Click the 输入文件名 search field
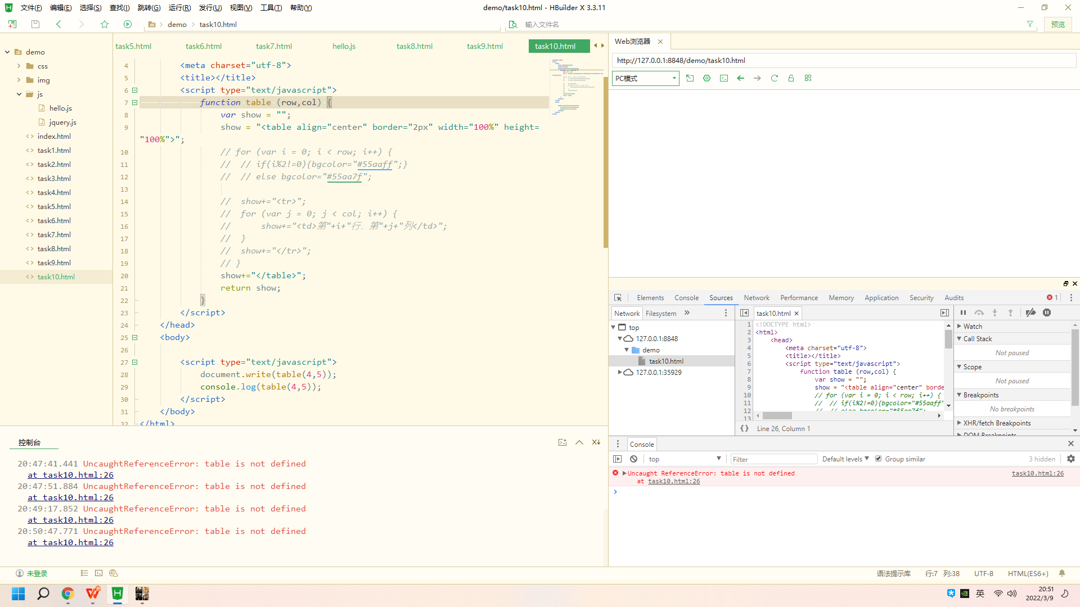Viewport: 1080px width, 607px height. (x=771, y=25)
